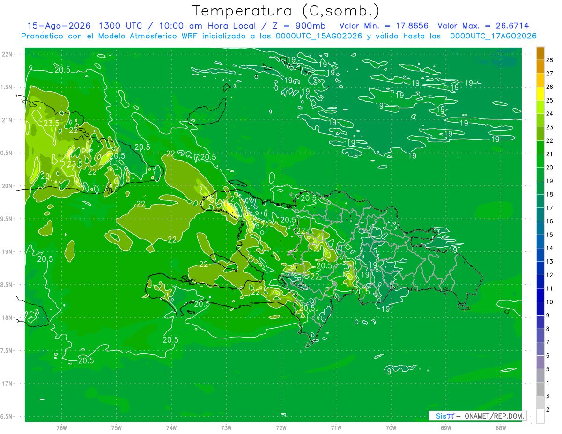
Task: Click the "17N" latitude axis label
Action: 7,383
